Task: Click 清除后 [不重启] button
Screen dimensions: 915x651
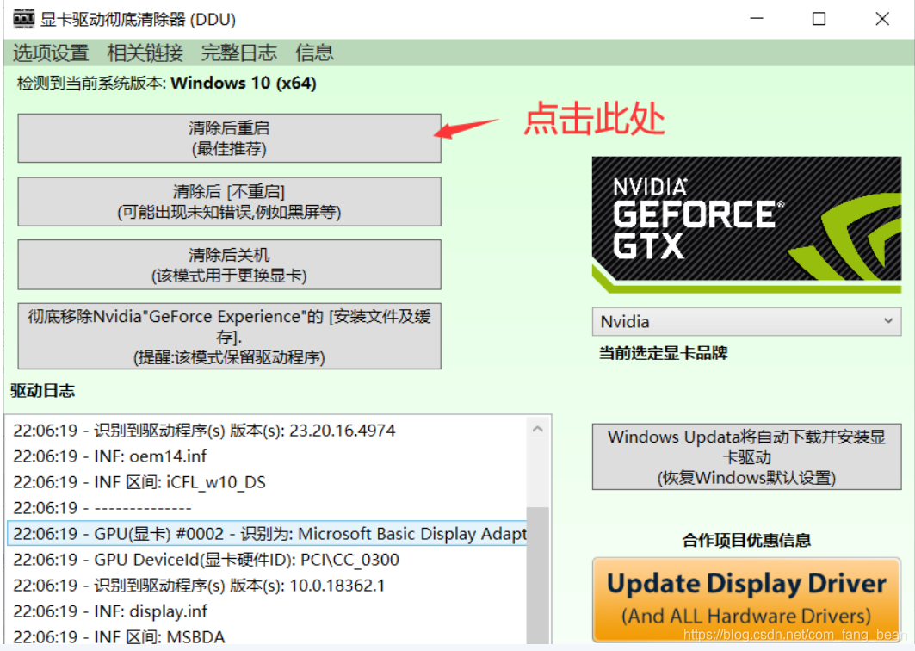Action: coord(229,201)
